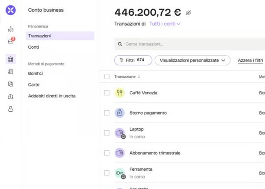Open the bar chart analytics sidebar icon
The width and height of the screenshot is (265, 189).
(x=11, y=29)
